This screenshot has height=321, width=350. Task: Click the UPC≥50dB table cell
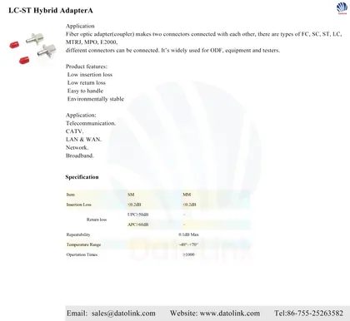point(138,215)
